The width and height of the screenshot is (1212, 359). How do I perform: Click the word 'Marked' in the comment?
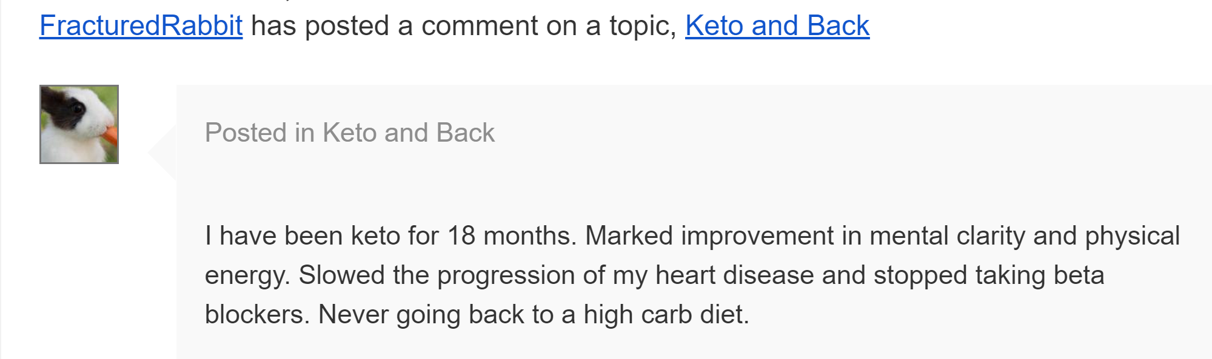click(x=629, y=235)
